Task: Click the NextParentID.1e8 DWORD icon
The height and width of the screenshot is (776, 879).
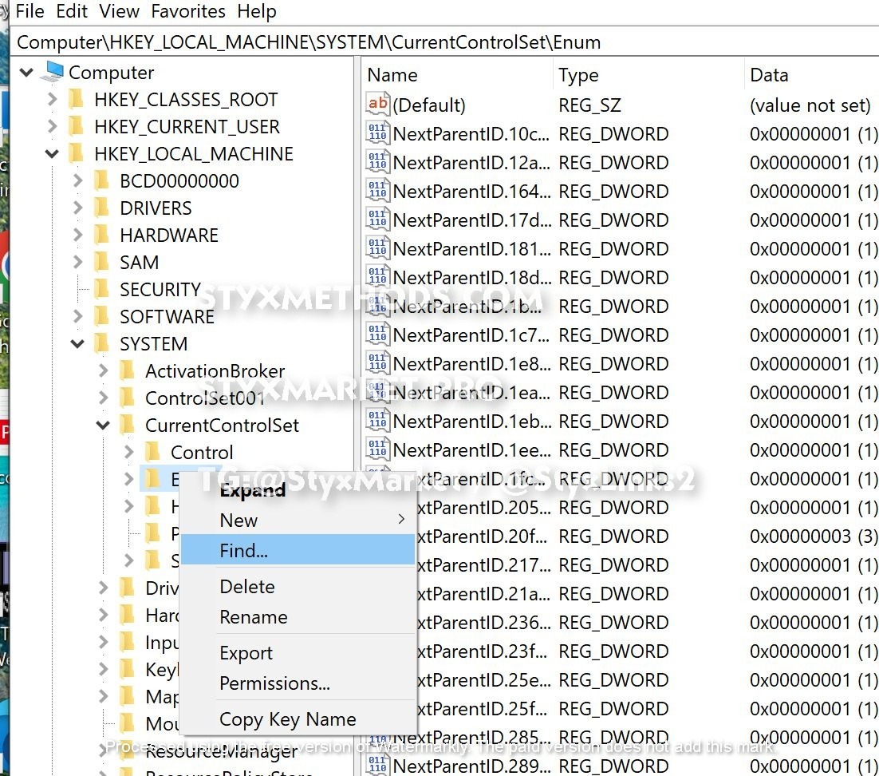Action: 377,362
